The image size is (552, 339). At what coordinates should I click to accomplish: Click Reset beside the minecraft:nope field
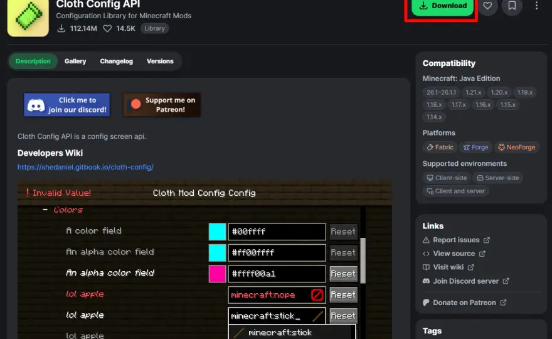click(x=343, y=295)
